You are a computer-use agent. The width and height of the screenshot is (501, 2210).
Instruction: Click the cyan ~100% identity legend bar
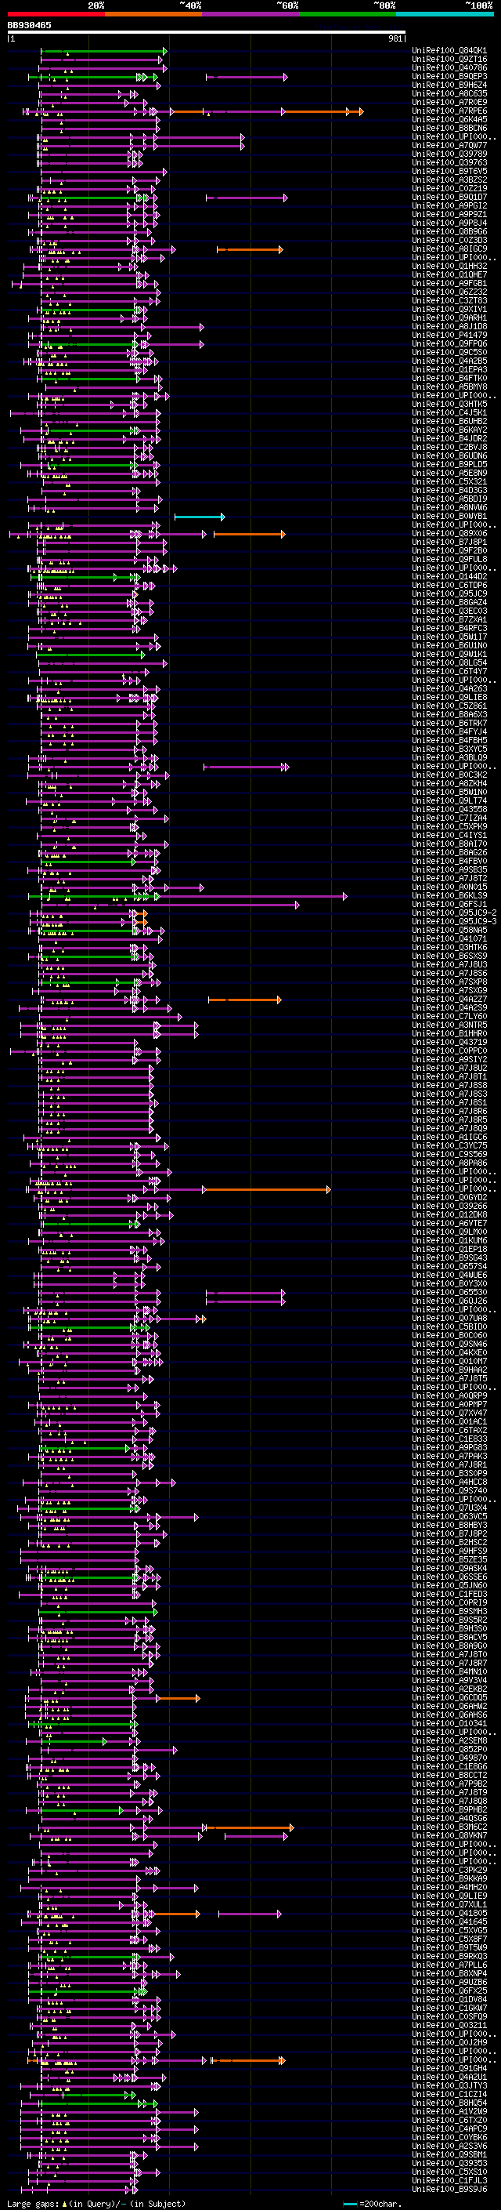(x=445, y=14)
